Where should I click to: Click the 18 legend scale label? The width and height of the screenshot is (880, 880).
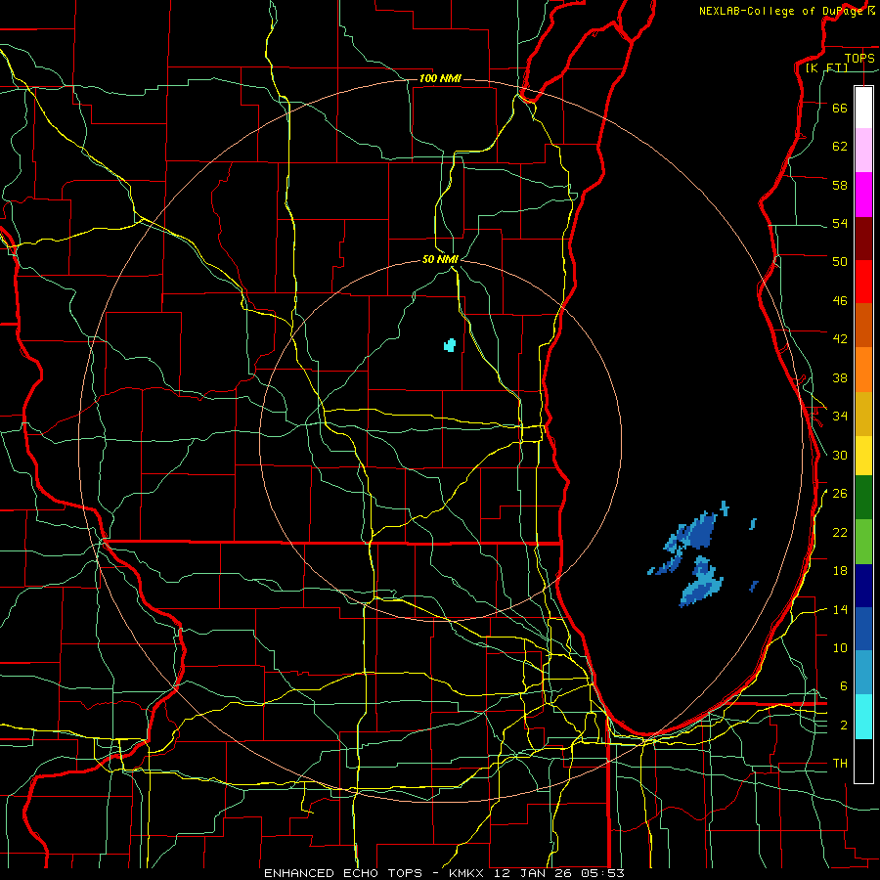click(840, 570)
